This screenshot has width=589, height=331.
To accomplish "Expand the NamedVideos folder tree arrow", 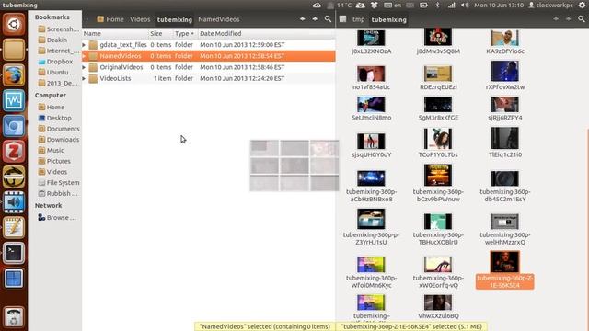I will pyautogui.click(x=84, y=56).
